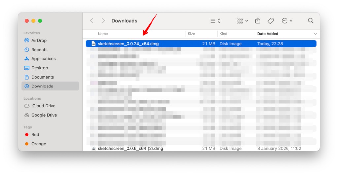Open Recents in the sidebar
This screenshot has height=175, width=338.
click(36, 50)
